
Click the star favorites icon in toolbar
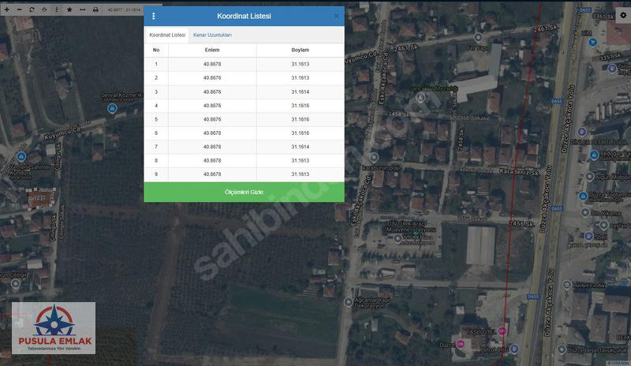click(x=69, y=9)
